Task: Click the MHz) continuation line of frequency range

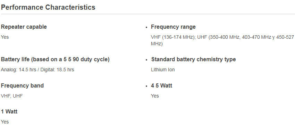Action: (x=157, y=44)
